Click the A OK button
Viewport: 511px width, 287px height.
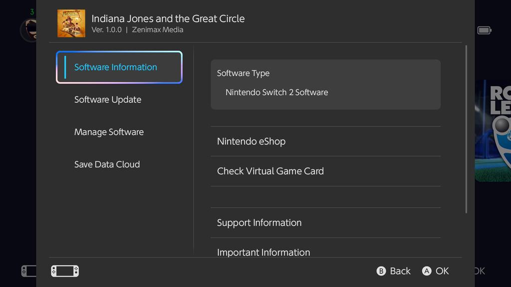pos(435,271)
